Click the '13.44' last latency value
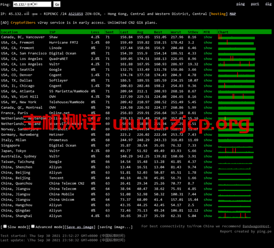The image size is (274, 248). point(125,167)
